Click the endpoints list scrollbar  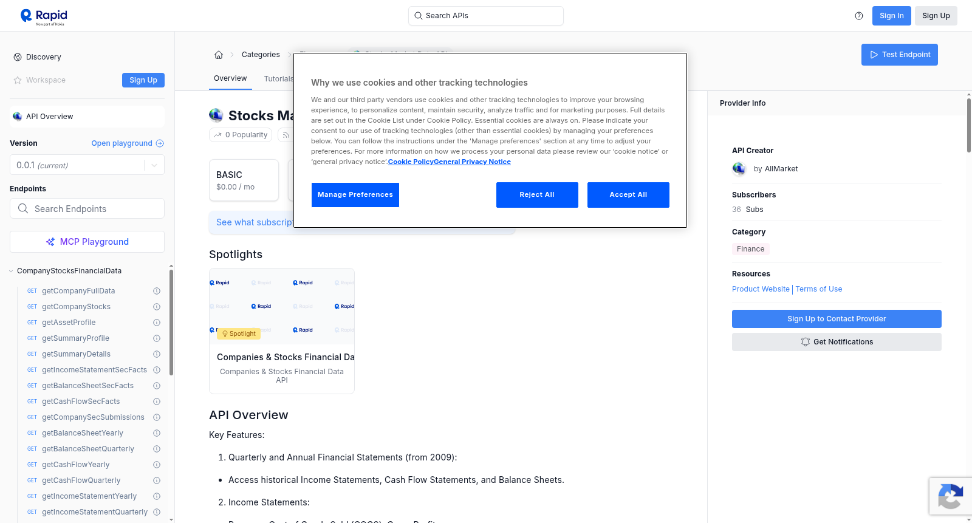171,322
